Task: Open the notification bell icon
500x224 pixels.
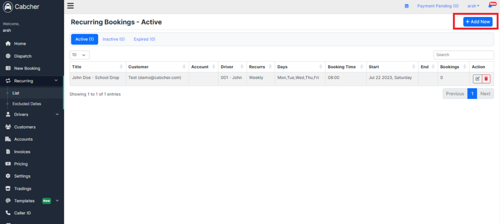Action: click(490, 6)
